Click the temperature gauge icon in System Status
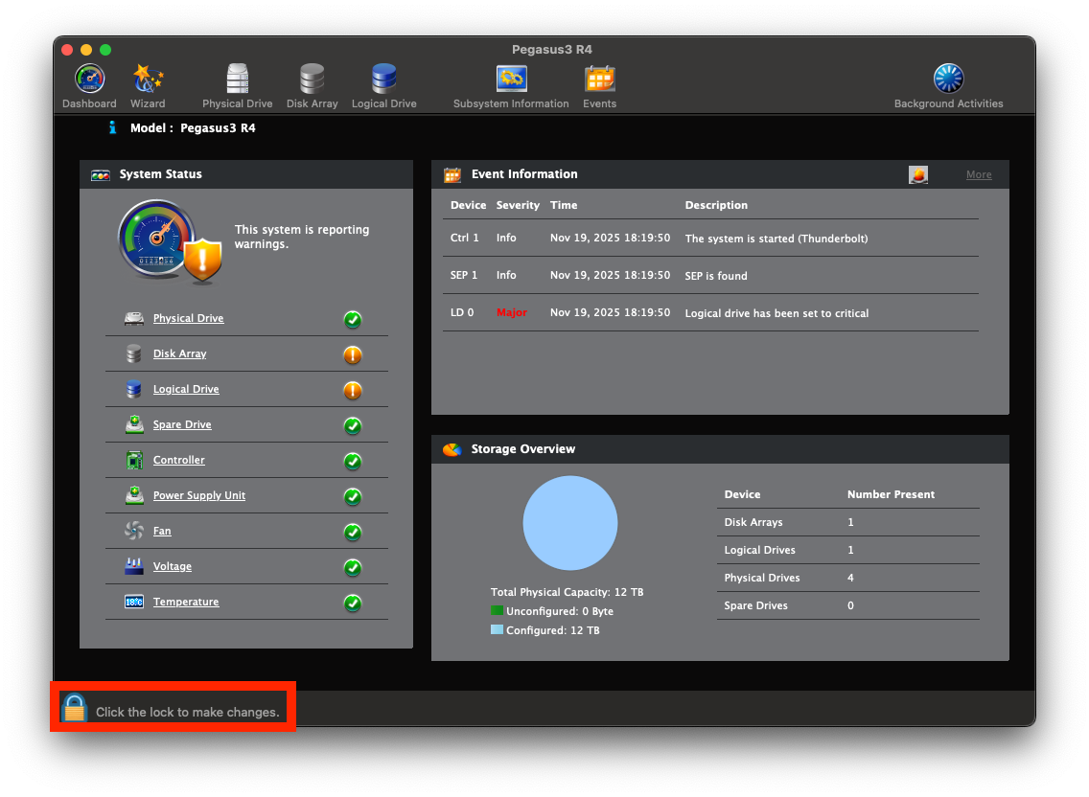 (x=134, y=602)
